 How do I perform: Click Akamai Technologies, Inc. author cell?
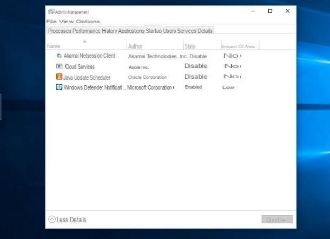[158, 56]
